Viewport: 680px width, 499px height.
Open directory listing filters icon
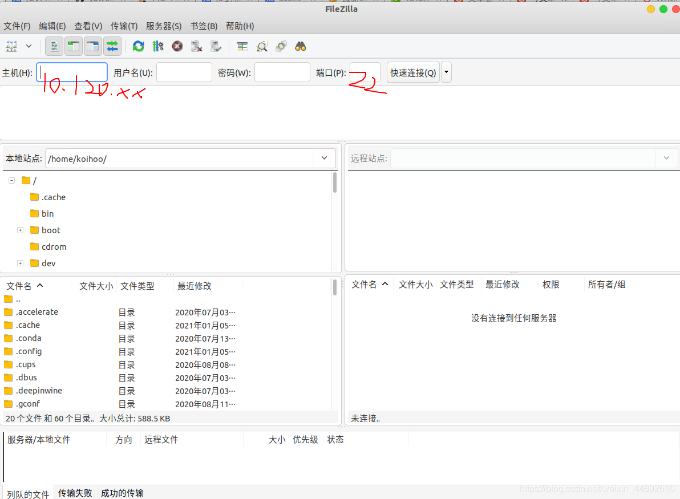[x=242, y=46]
